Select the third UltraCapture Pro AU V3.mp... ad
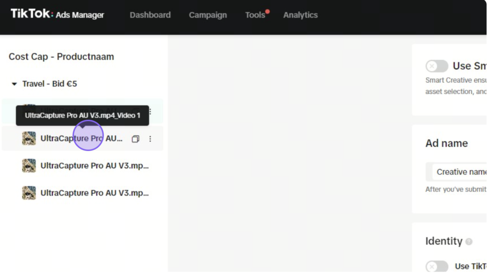 click(94, 165)
